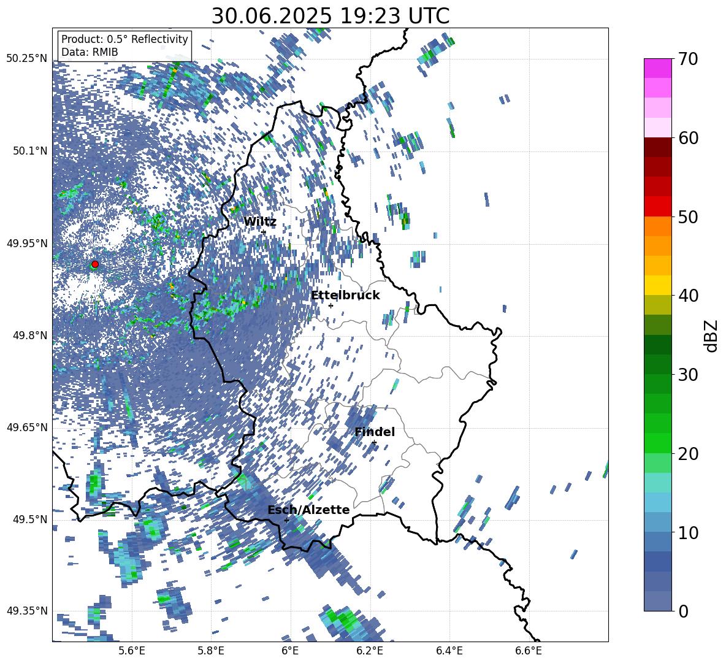This screenshot has width=726, height=663.
Task: Click the 40 tick label on colorbar
Action: click(687, 296)
